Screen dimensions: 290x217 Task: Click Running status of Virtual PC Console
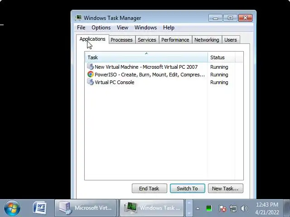[219, 82]
